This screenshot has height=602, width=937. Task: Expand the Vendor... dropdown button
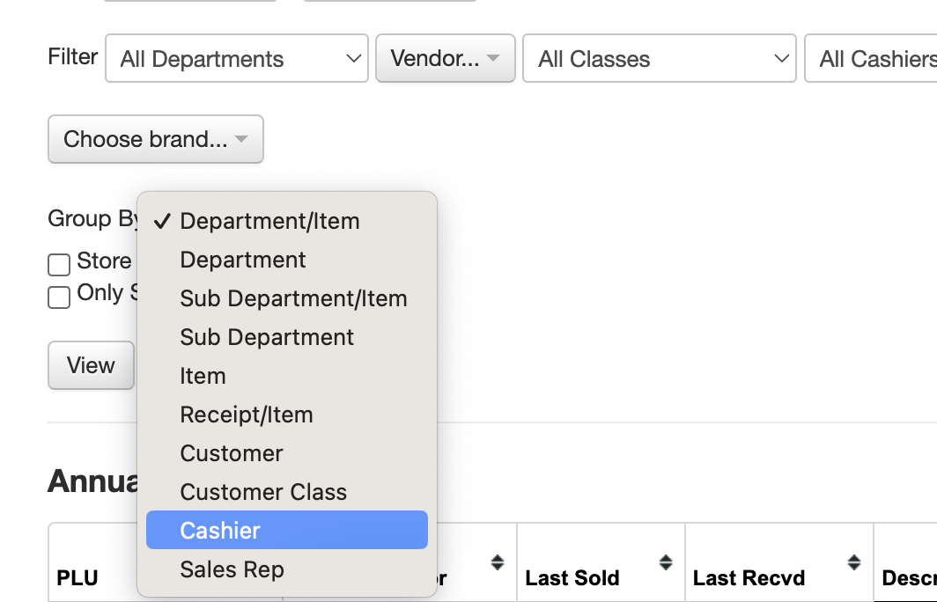tap(445, 59)
